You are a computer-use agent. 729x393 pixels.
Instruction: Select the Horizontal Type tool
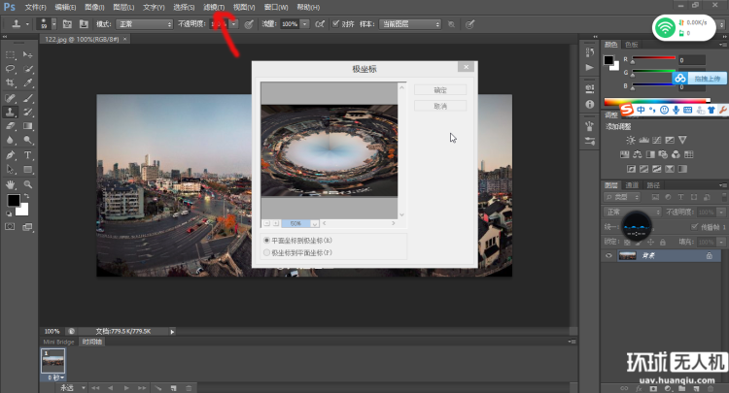pyautogui.click(x=28, y=154)
